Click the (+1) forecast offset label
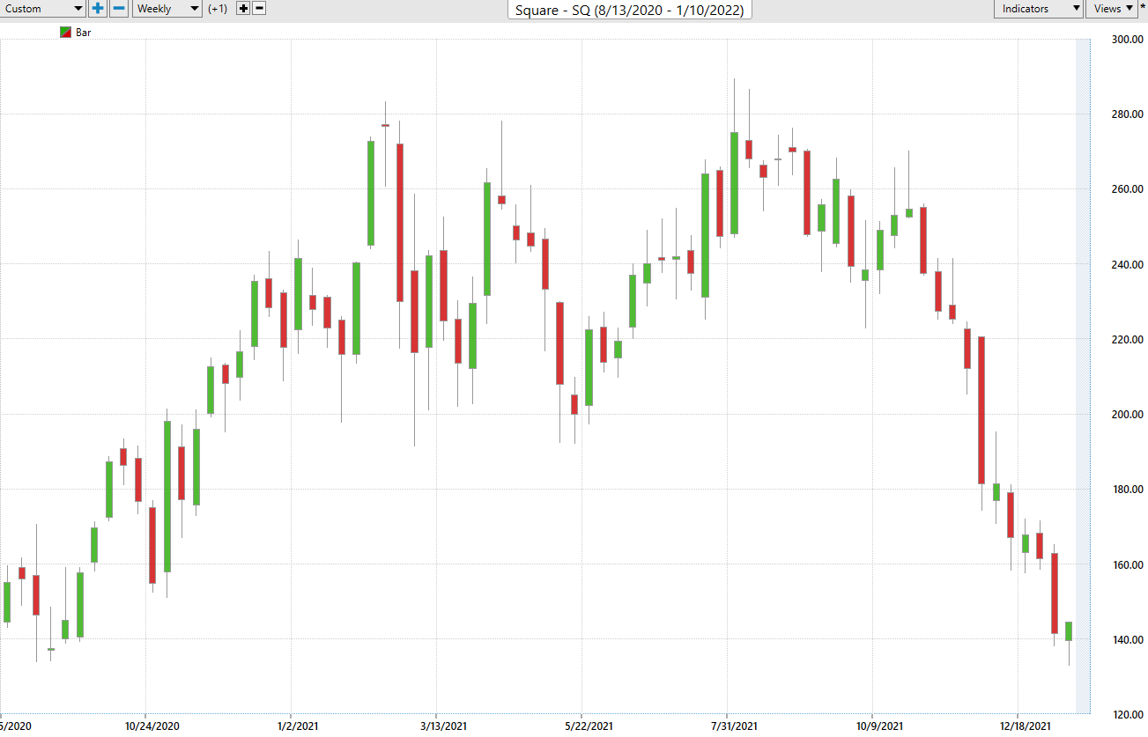The height and width of the screenshot is (737, 1148). pos(218,9)
